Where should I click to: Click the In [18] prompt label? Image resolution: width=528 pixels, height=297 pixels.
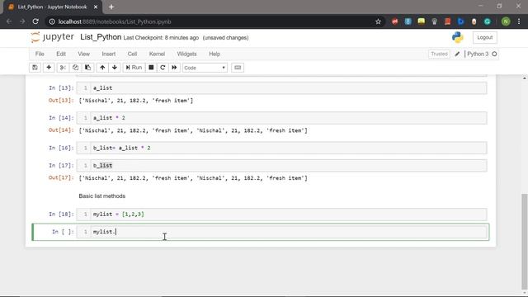(x=61, y=214)
